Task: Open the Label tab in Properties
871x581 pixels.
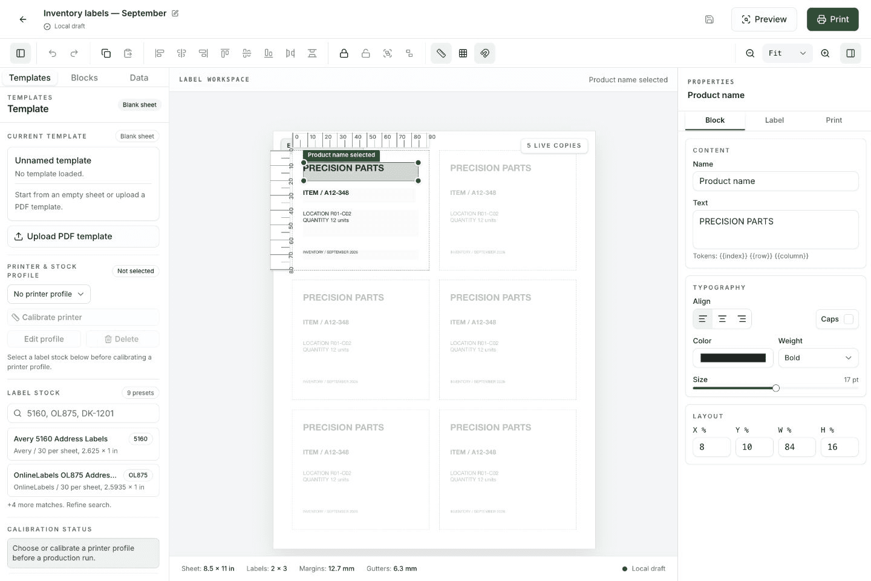Action: tap(774, 120)
